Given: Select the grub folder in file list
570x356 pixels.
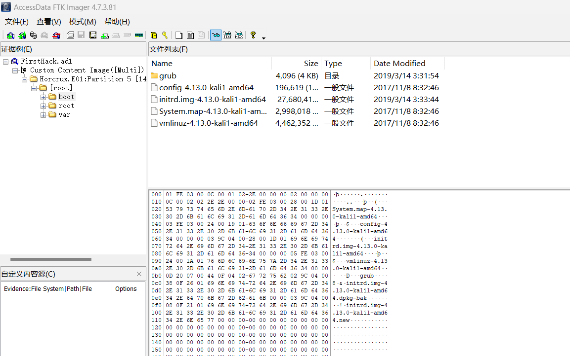Looking at the screenshot, I should pyautogui.click(x=168, y=76).
